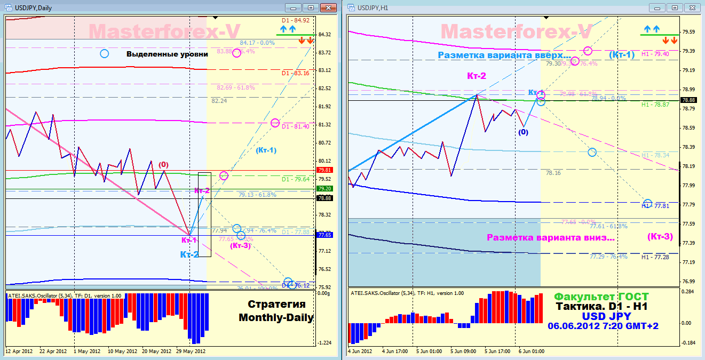Click the red 79.81 price tag
This screenshot has height=360, width=705.
[324, 170]
